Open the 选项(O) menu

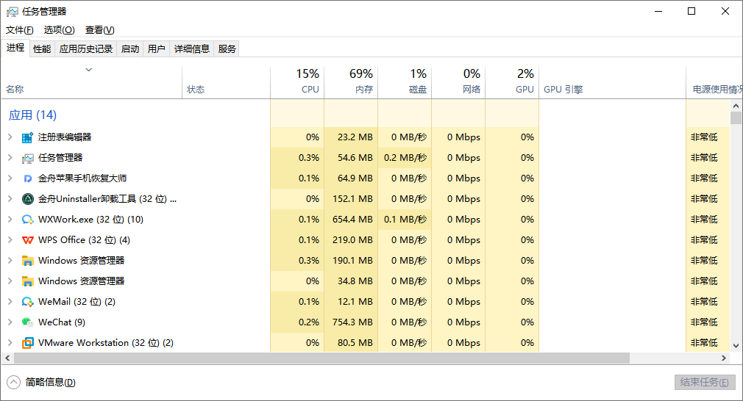point(60,30)
